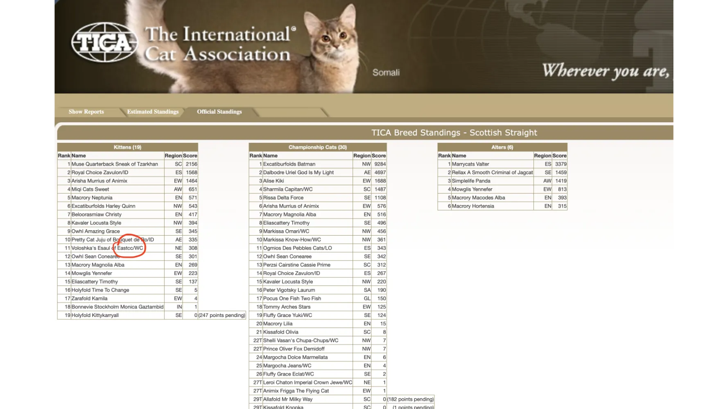The height and width of the screenshot is (409, 728).
Task: Click the Alters (6) table header
Action: [502, 147]
